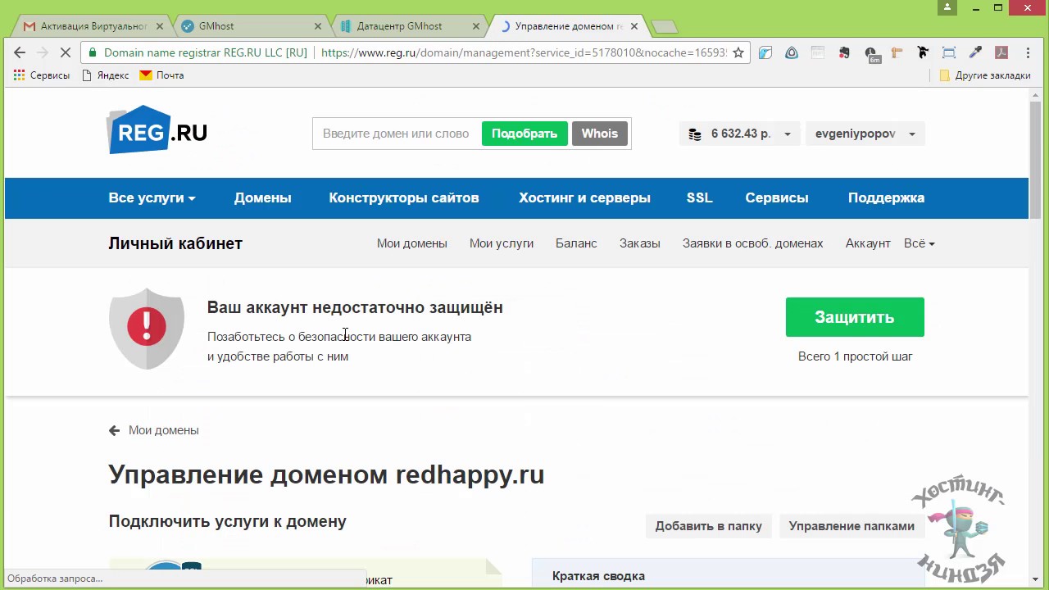Click text Всего 1 простой шаг

coord(856,356)
